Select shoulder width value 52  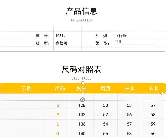tap(106, 115)
